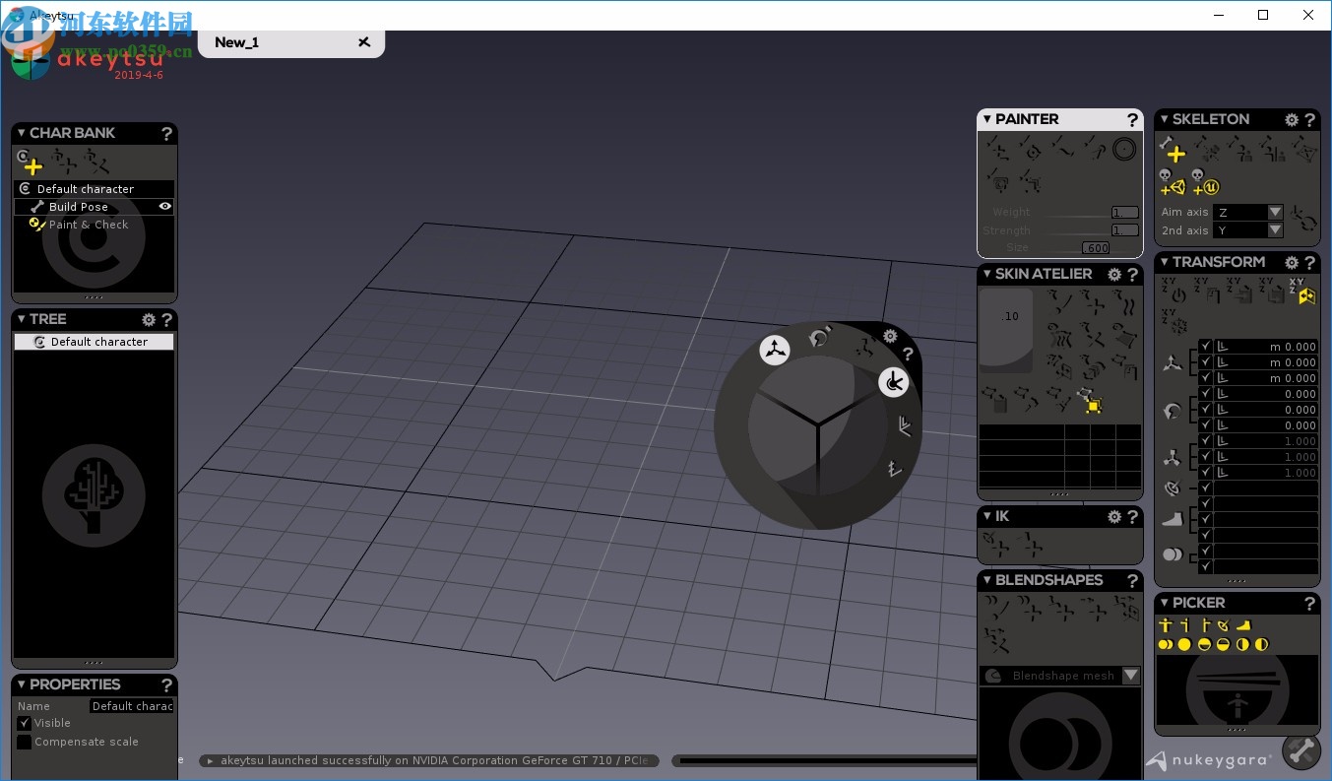Screen dimensions: 1332x781
Task: Toggle Build Pose visibility eye
Action: [165, 207]
